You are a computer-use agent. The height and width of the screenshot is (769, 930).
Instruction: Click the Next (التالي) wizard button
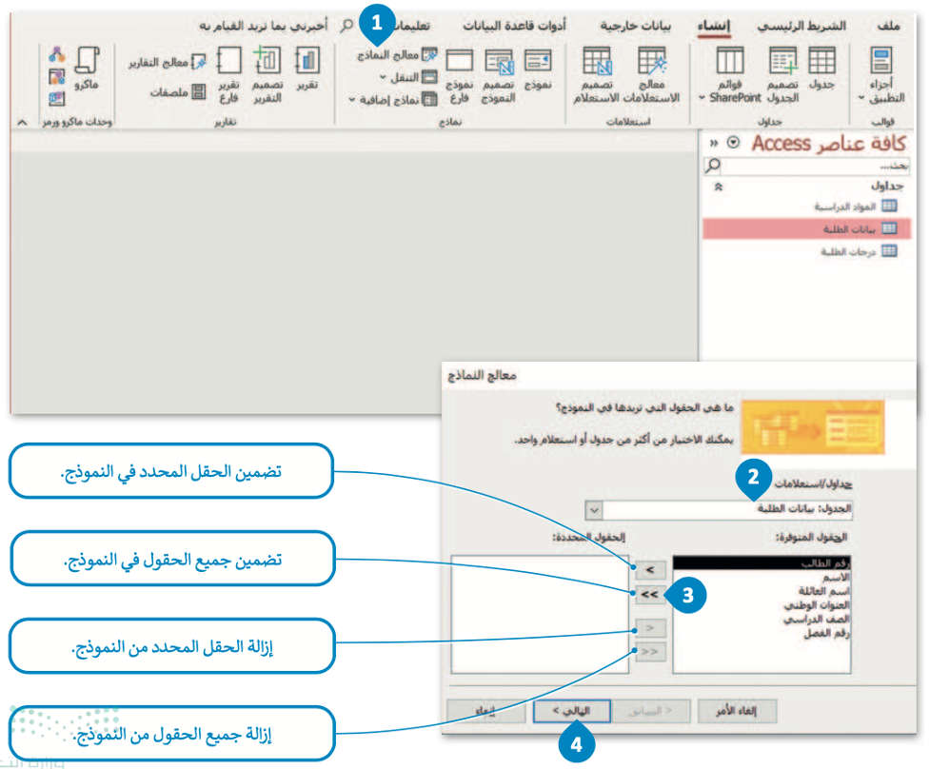572,711
